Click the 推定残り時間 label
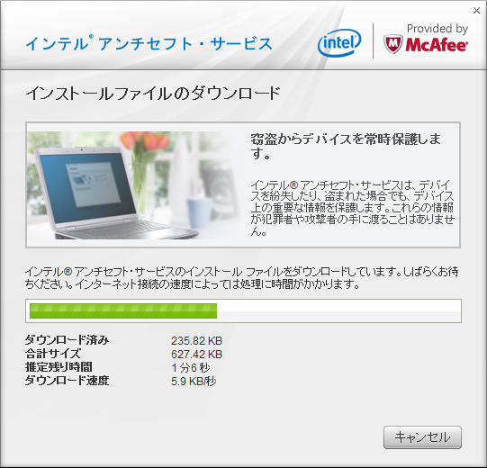This screenshot has height=468, width=487. [59, 367]
